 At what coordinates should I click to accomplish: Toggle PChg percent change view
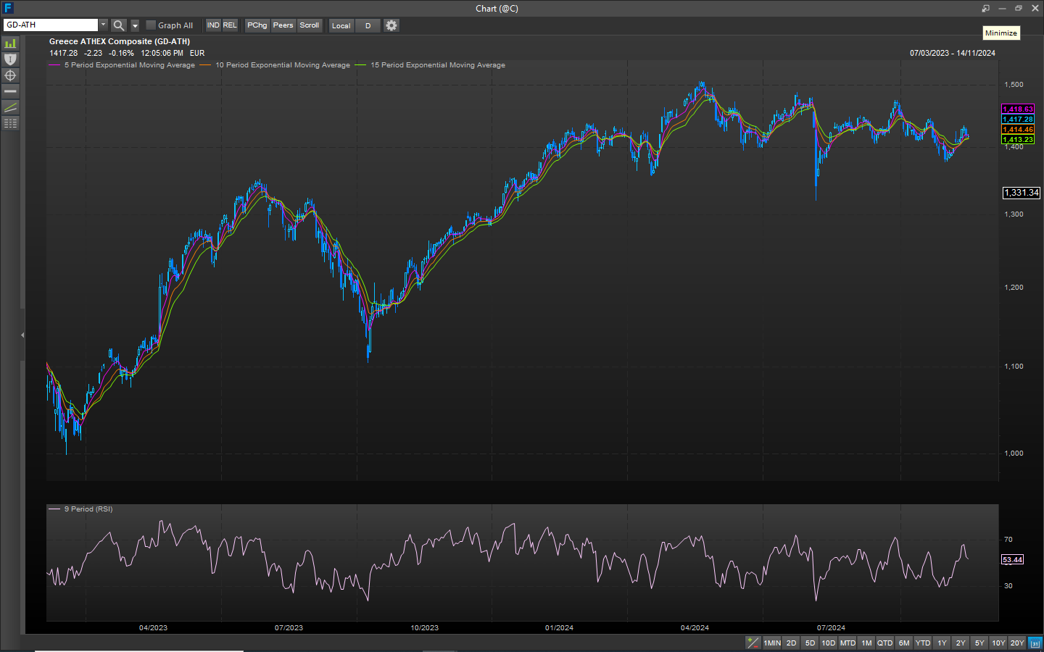257,25
